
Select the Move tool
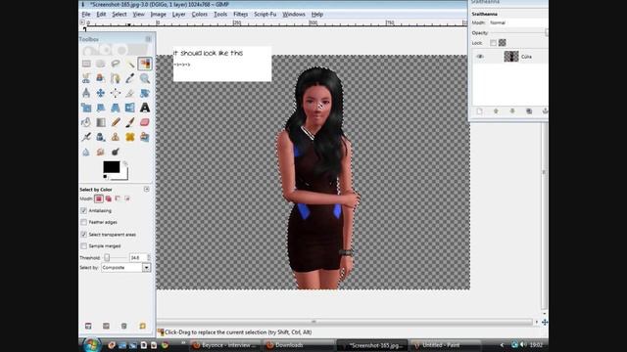(x=100, y=93)
